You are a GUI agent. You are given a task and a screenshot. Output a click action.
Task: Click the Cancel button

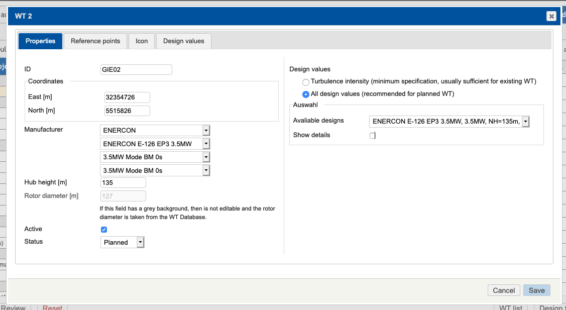504,290
